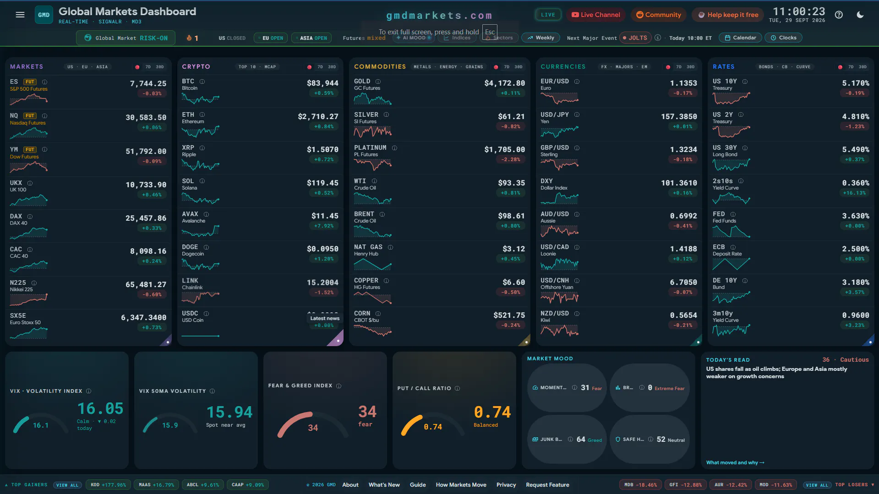Image resolution: width=879 pixels, height=494 pixels.
Task: Show info icon for NAT GAS
Action: coord(390,247)
